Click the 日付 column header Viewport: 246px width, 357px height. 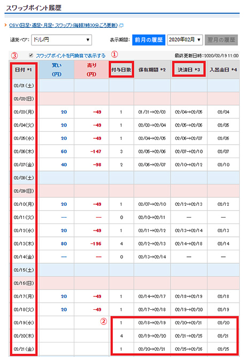(x=24, y=70)
